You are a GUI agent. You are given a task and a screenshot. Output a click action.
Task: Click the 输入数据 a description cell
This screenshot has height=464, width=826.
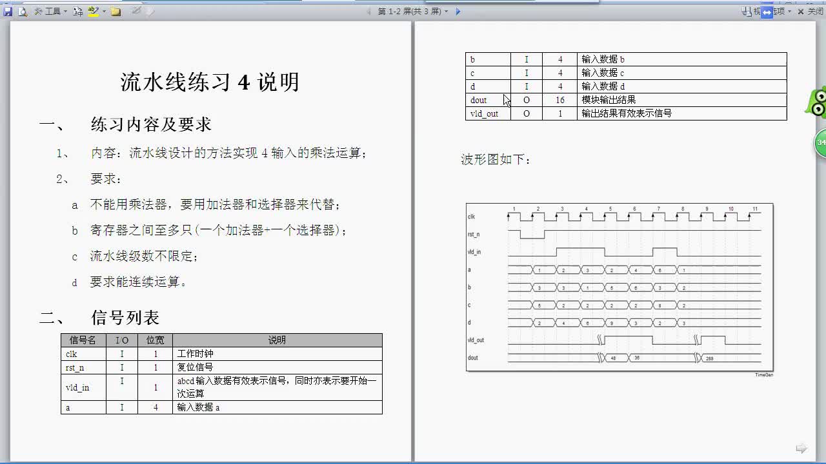277,407
